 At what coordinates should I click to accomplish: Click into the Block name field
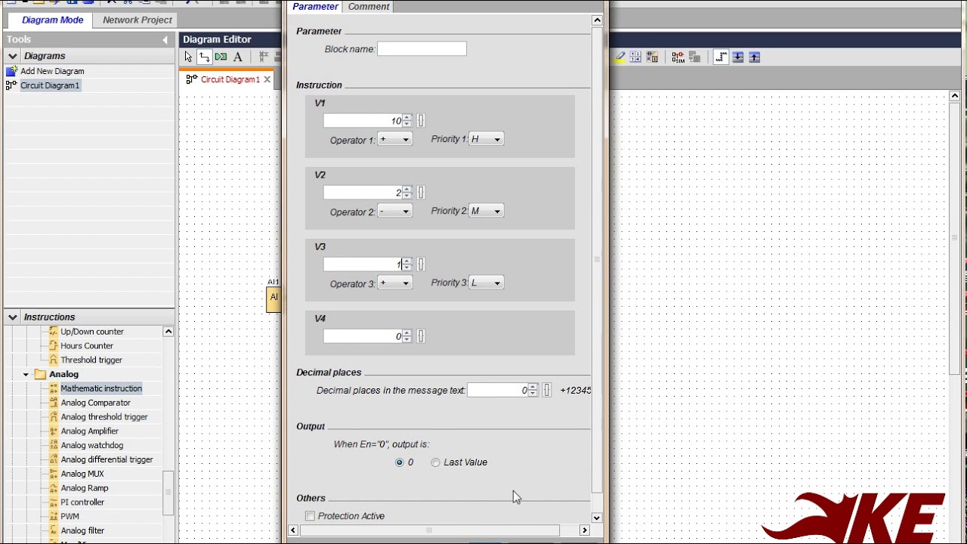422,49
